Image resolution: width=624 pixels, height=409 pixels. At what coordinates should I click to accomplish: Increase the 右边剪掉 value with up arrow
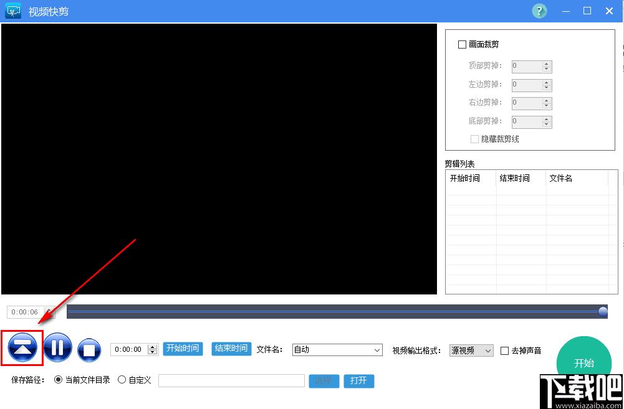pyautogui.click(x=547, y=101)
